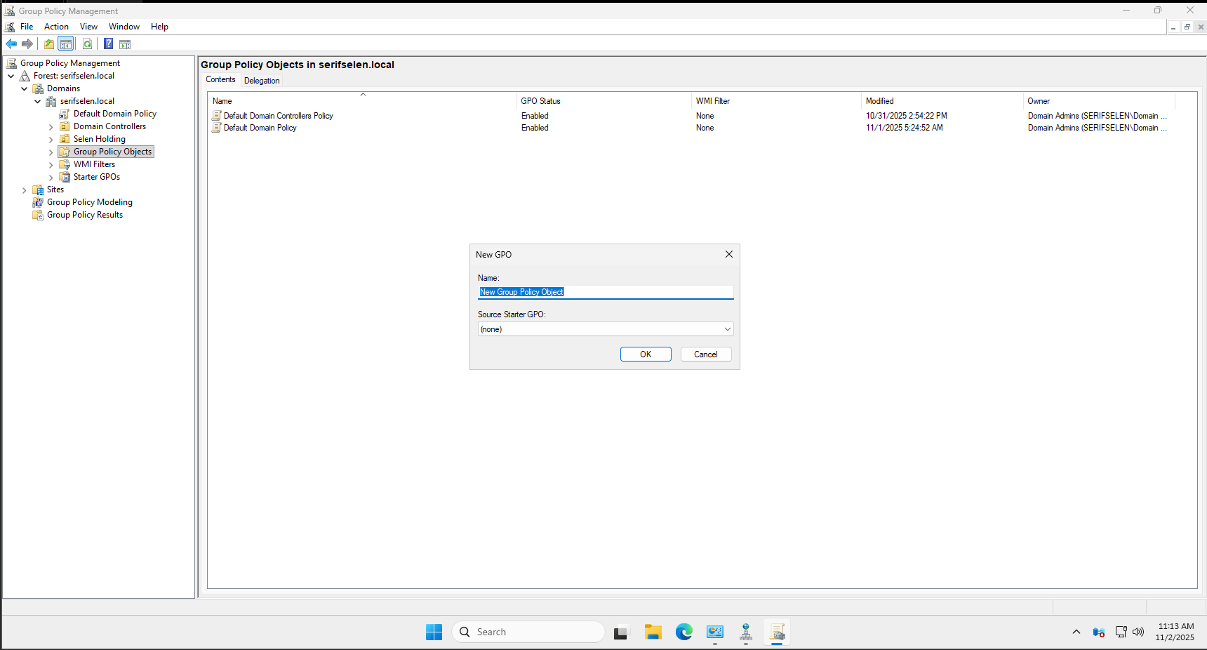Expand the Sites node in tree

pyautogui.click(x=25, y=190)
